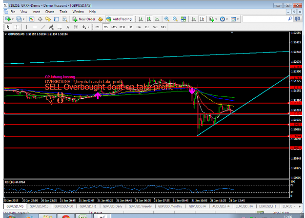Select the text label tool
Screen dimensions: 305x218
coord(76,27)
